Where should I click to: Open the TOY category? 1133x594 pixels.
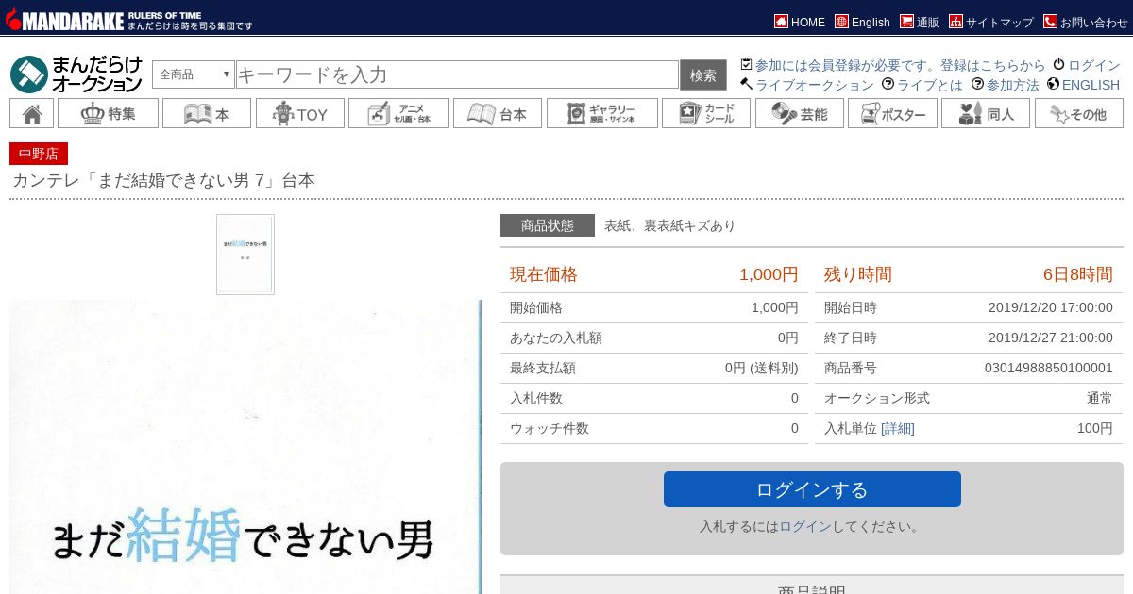(299, 113)
